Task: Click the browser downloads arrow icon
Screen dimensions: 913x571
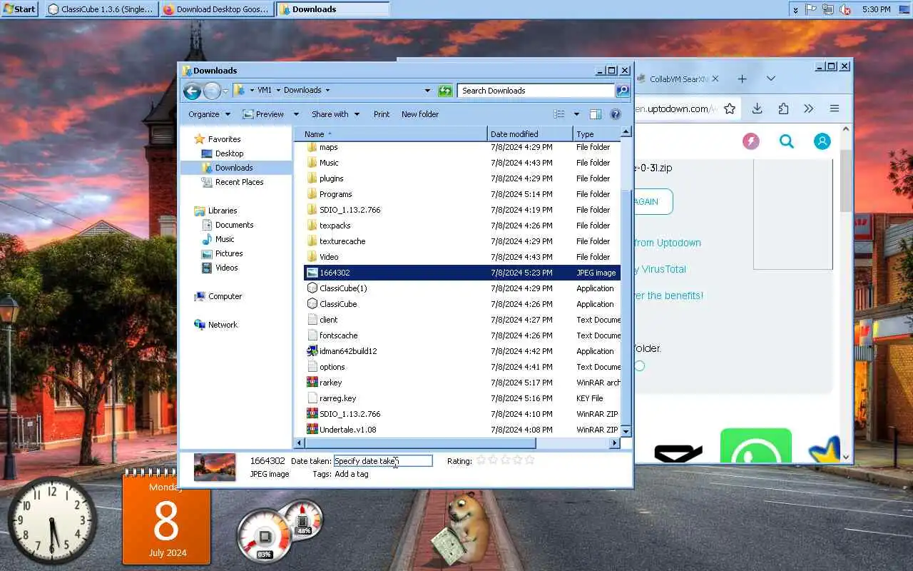Action: point(757,108)
